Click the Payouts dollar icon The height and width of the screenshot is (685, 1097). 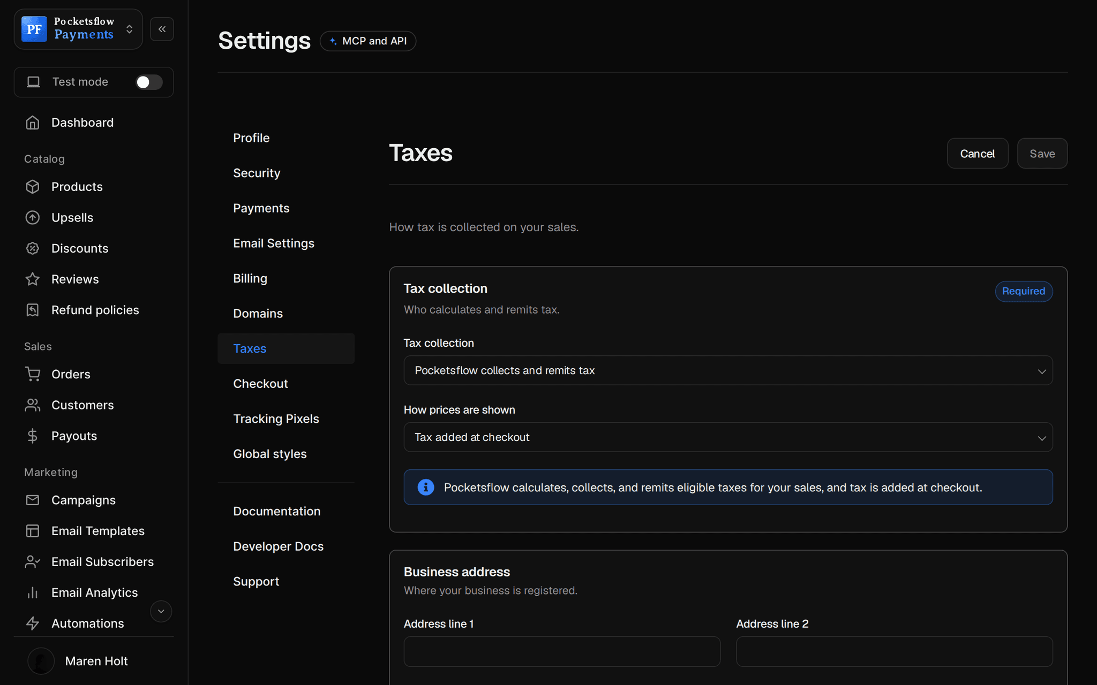coord(33,436)
